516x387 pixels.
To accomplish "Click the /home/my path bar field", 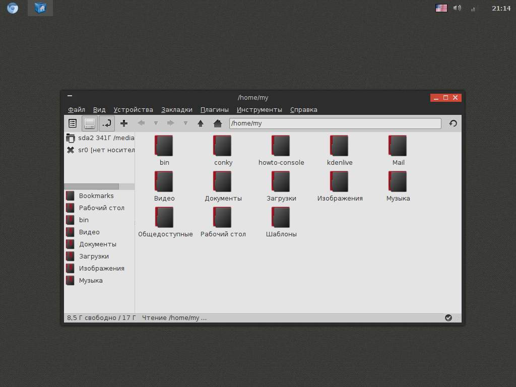I will [335, 123].
